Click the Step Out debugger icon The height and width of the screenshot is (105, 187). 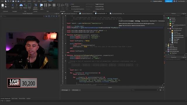(x=67, y=5)
